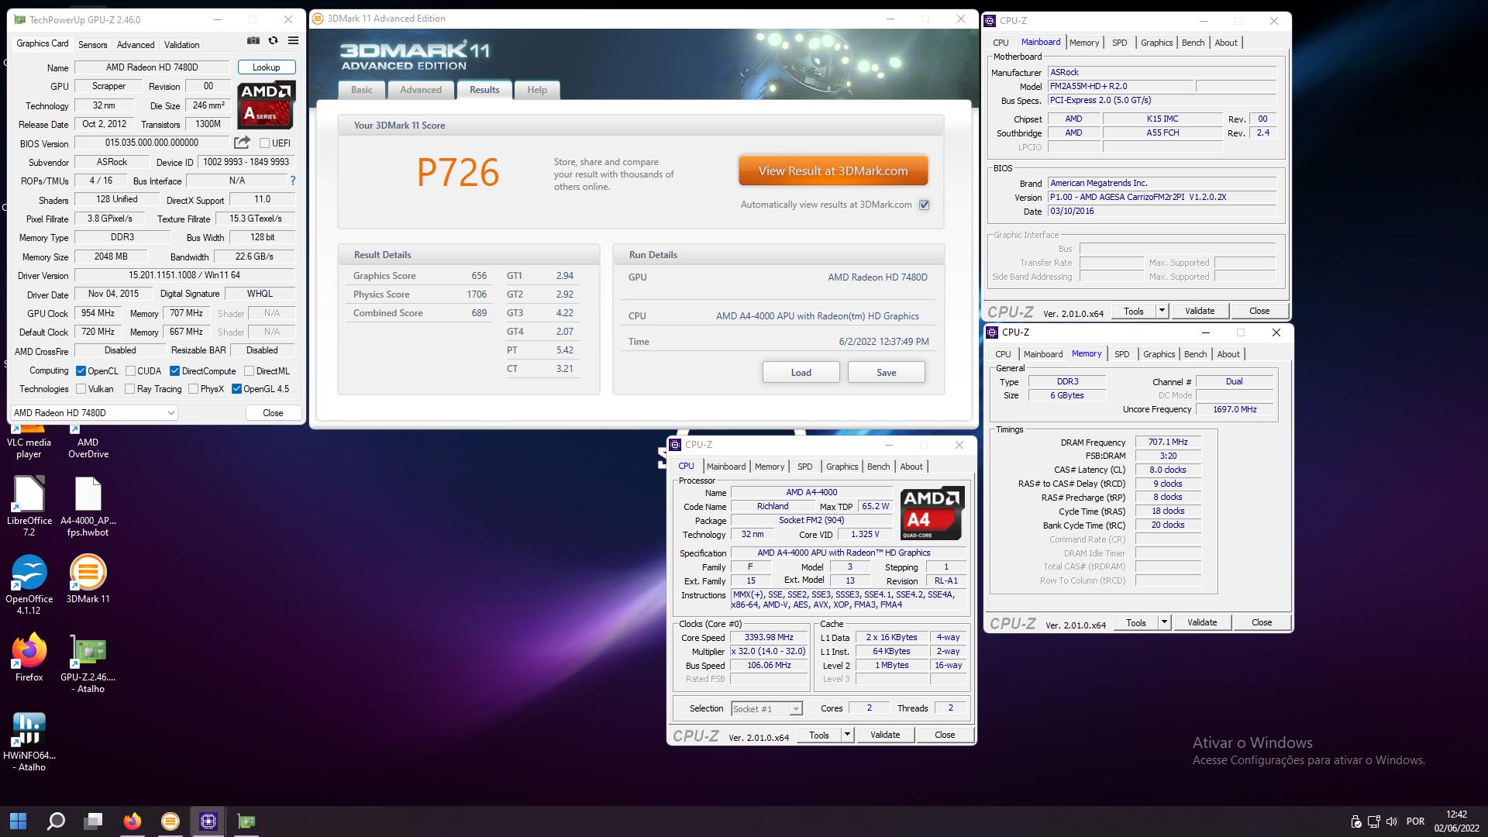Save the 3DMark 11 result
This screenshot has height=837, width=1488.
tap(886, 373)
